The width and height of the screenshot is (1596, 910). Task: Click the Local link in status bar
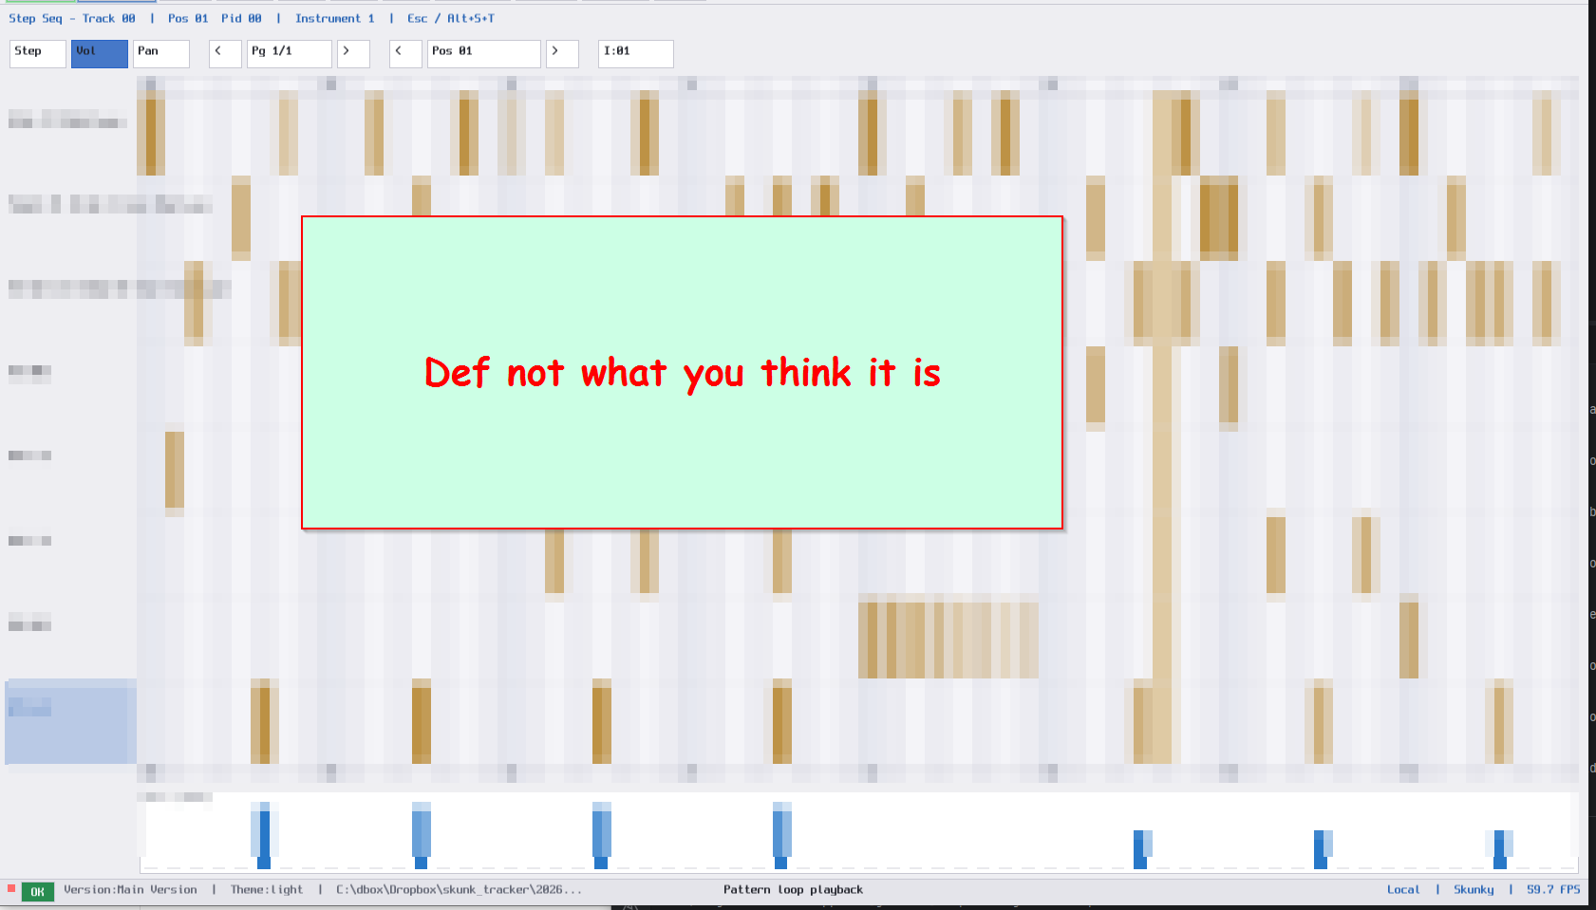pyautogui.click(x=1403, y=890)
